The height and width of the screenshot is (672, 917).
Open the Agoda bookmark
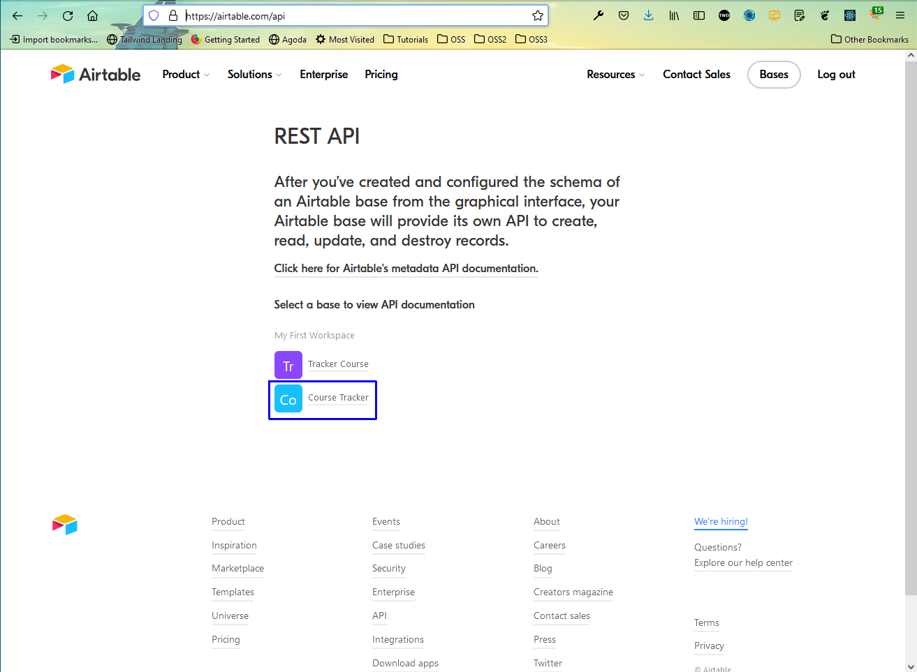click(288, 40)
